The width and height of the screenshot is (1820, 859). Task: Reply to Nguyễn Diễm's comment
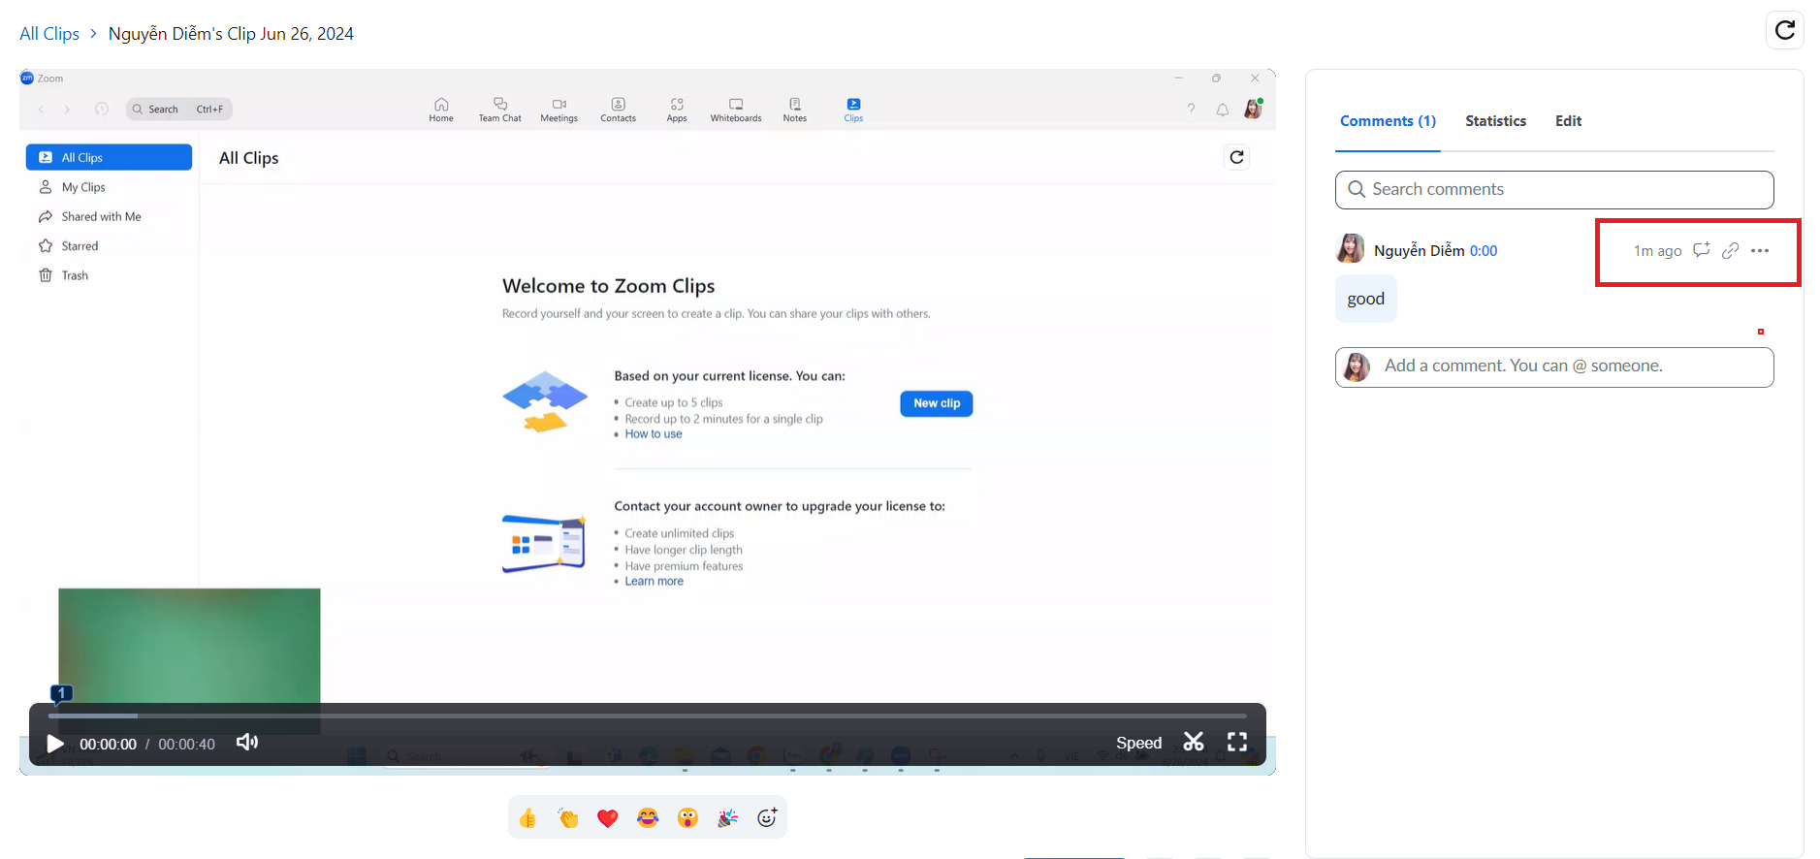pyautogui.click(x=1701, y=251)
